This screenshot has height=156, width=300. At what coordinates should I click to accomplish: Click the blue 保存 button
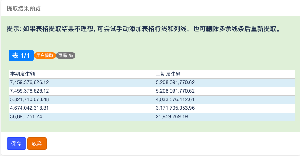(16, 144)
